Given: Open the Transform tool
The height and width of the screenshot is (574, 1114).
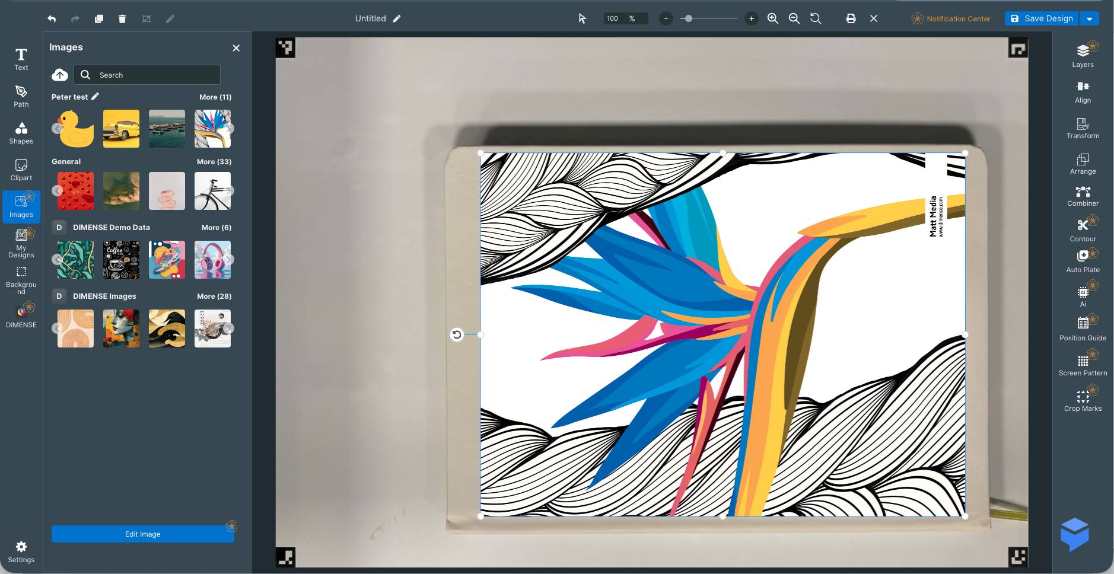Looking at the screenshot, I should [1083, 128].
